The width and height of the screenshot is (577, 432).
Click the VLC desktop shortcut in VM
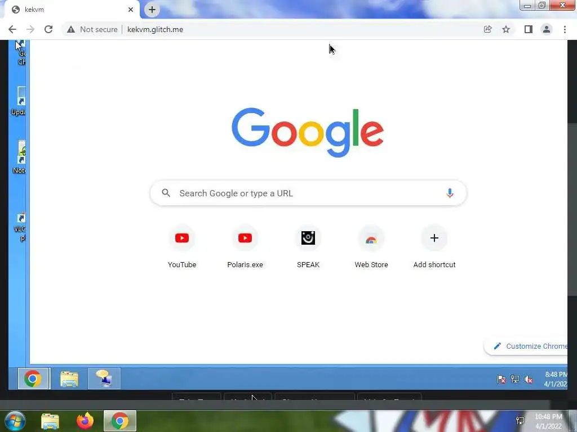(x=20, y=227)
